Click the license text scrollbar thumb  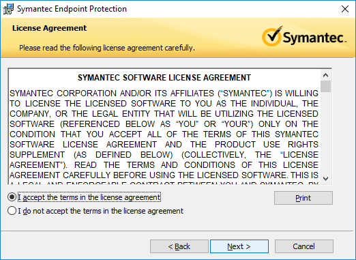click(x=326, y=86)
